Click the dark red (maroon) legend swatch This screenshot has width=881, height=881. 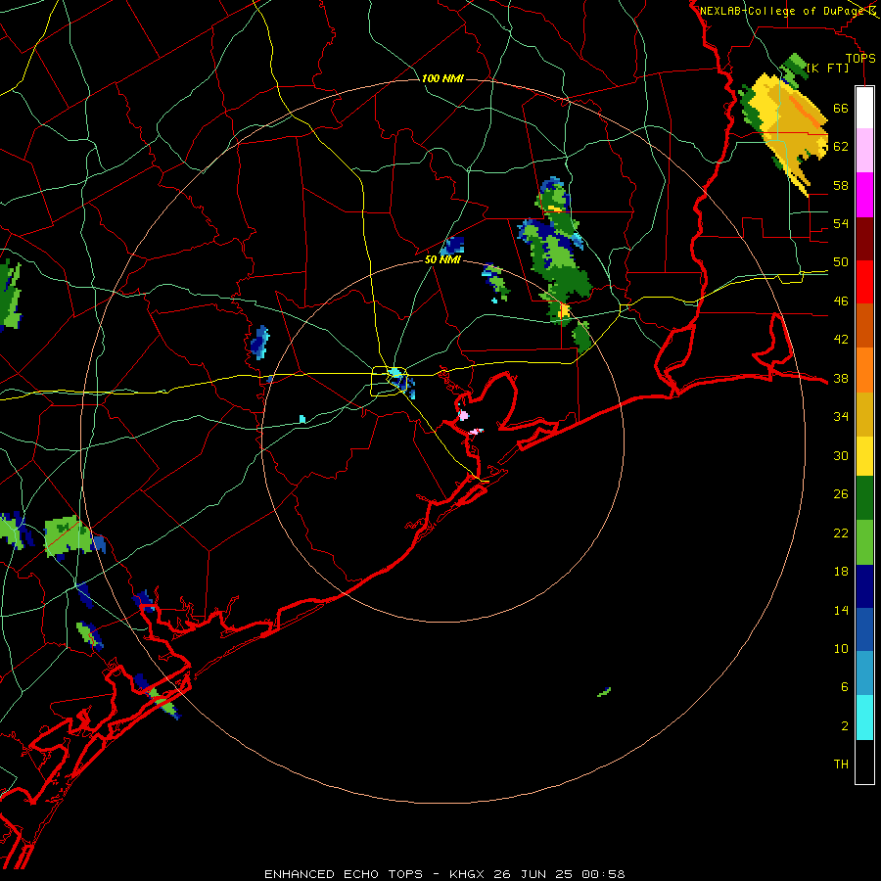tap(864, 239)
